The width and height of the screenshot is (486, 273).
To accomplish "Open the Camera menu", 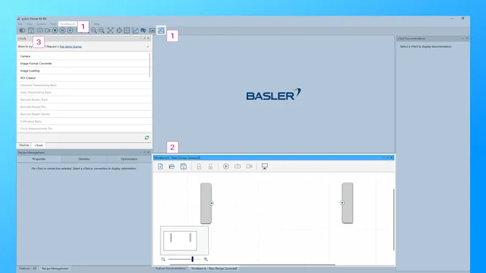I will 41,24.
